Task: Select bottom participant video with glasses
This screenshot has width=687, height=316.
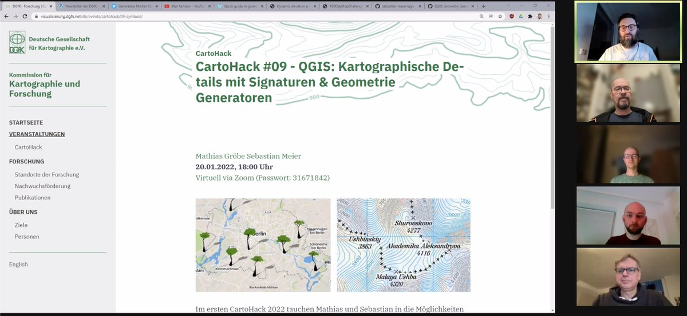Action: tap(628, 277)
